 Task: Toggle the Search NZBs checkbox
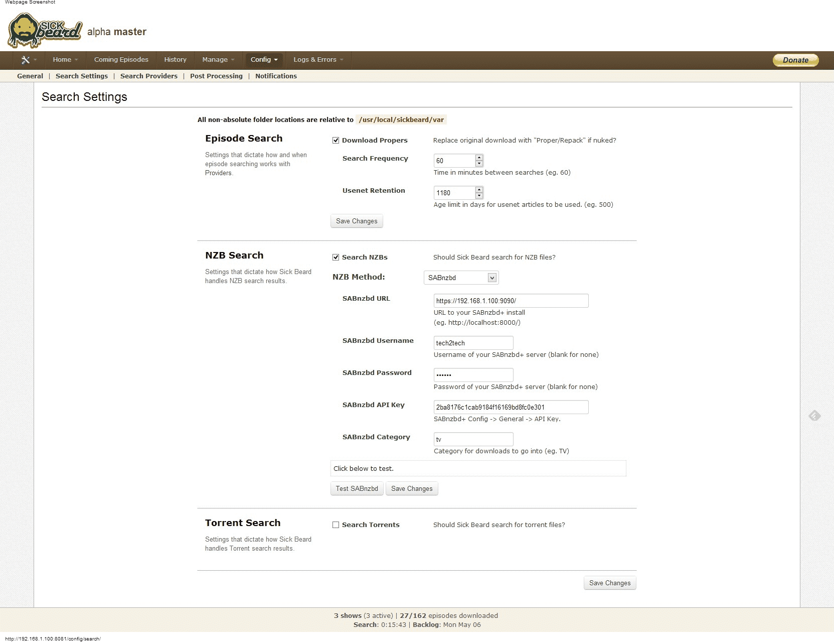point(336,258)
